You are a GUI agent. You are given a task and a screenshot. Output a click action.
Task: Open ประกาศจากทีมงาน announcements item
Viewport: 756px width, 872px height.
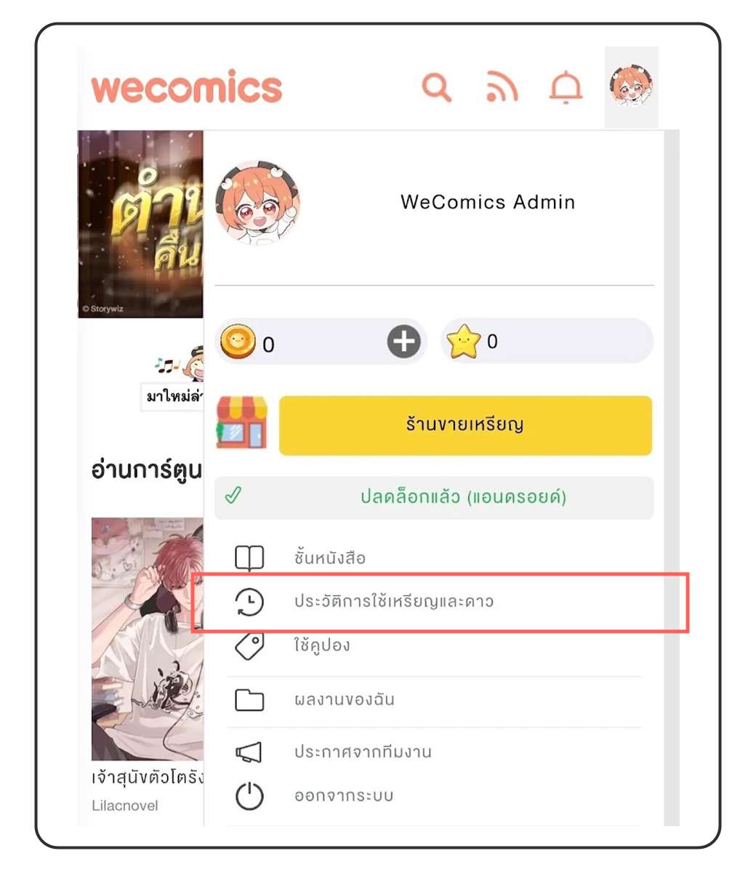click(434, 752)
